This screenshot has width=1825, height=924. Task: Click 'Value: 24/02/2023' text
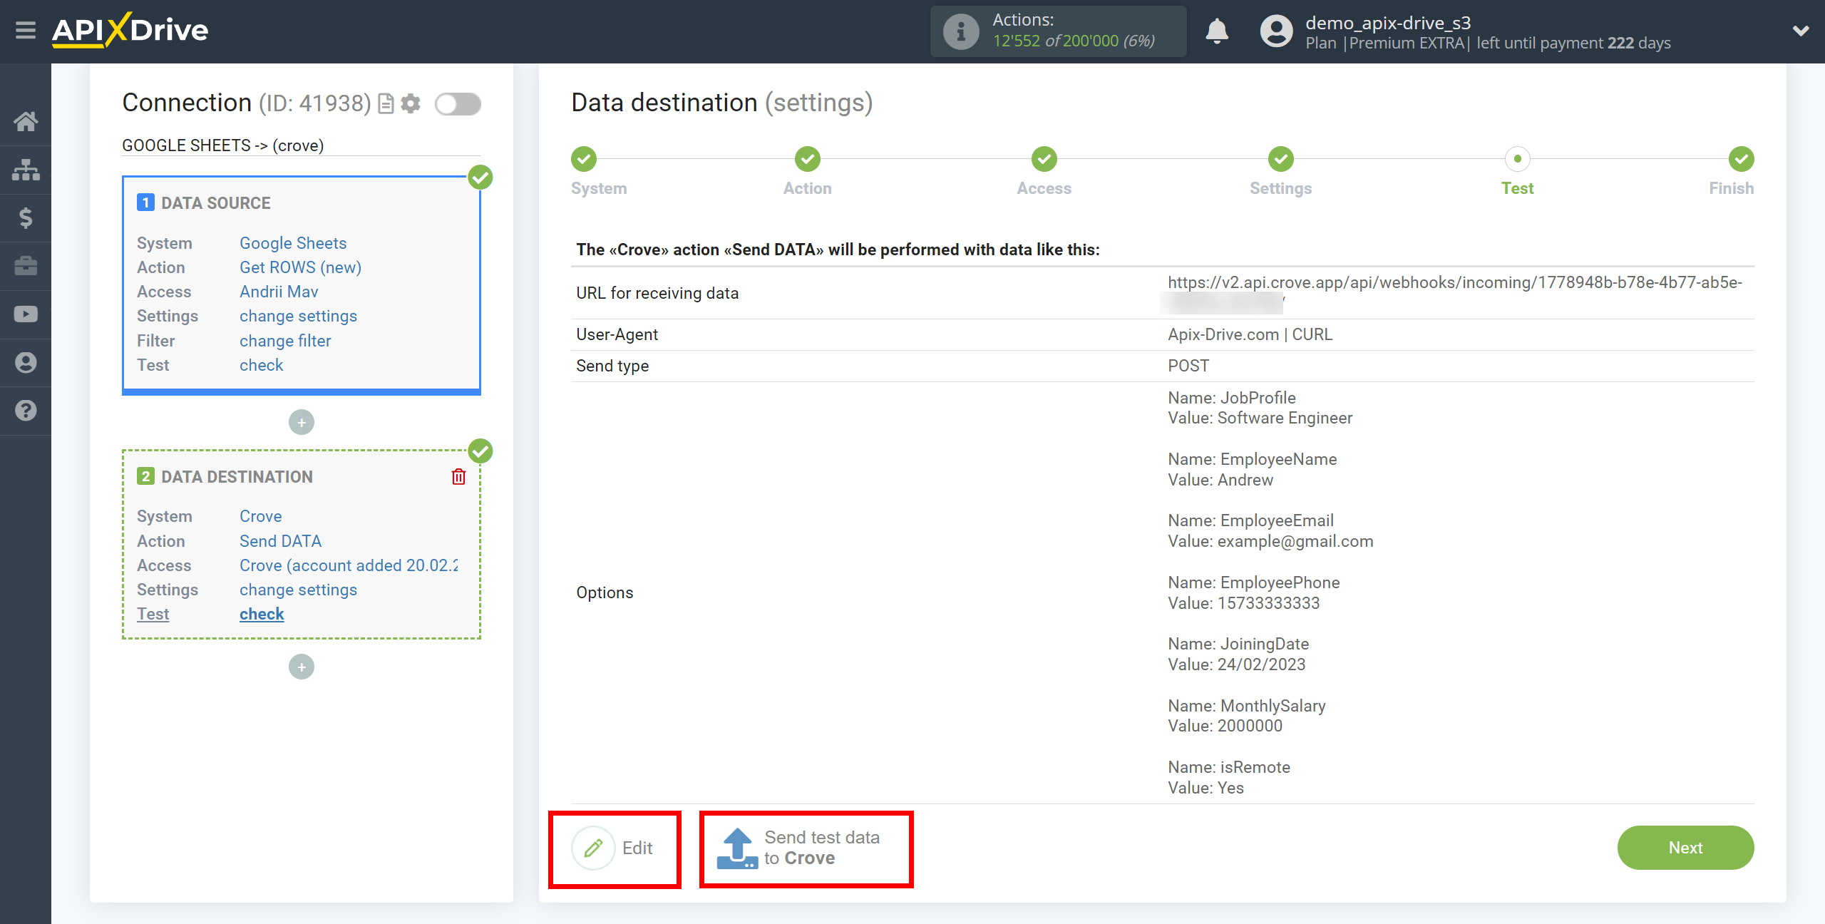click(x=1237, y=664)
